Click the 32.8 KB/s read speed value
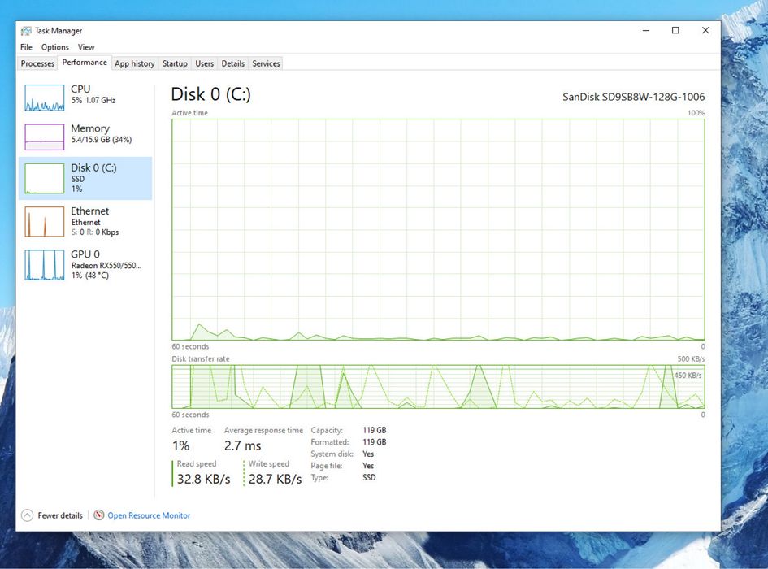Screen dimensions: 768x569 coord(204,479)
